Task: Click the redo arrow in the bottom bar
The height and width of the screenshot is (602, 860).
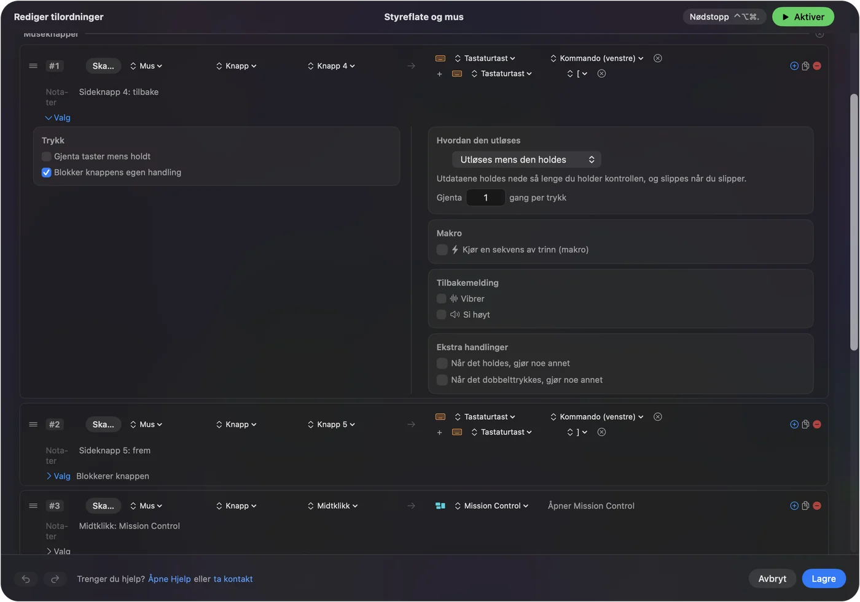Action: [55, 579]
